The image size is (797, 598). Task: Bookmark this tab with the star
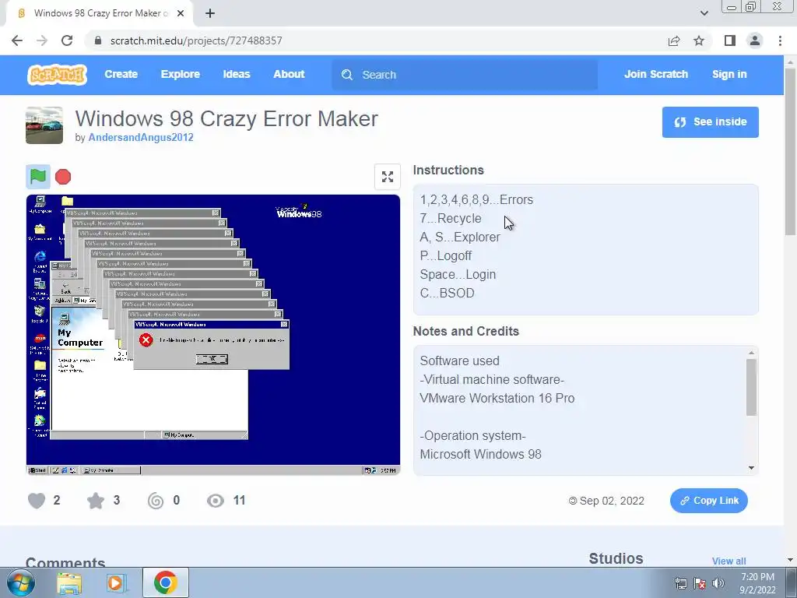(699, 40)
